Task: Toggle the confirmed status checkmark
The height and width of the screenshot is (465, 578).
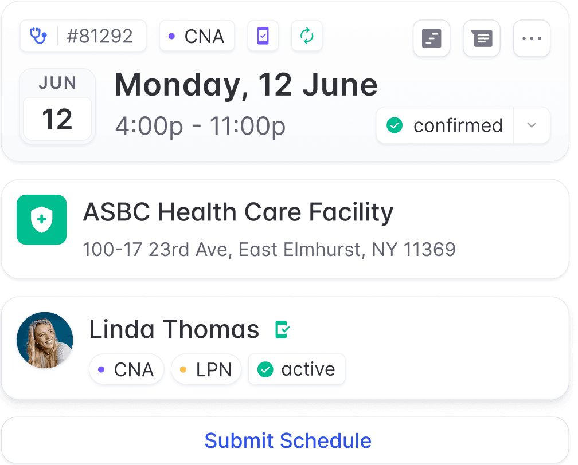Action: click(x=395, y=125)
